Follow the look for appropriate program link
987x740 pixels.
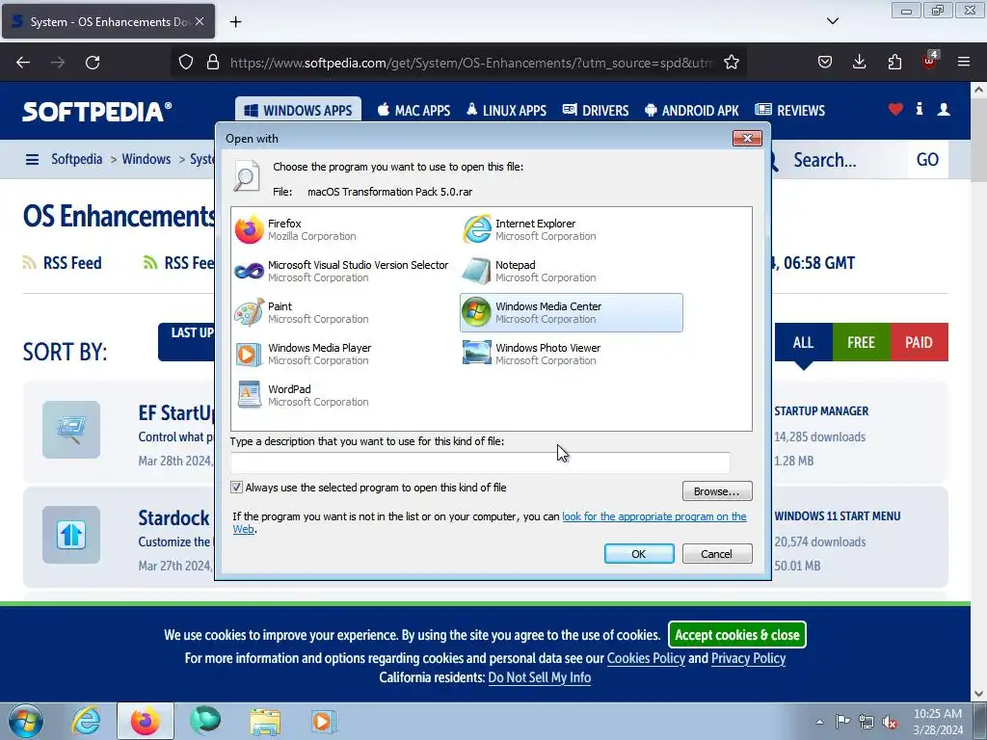click(x=654, y=516)
